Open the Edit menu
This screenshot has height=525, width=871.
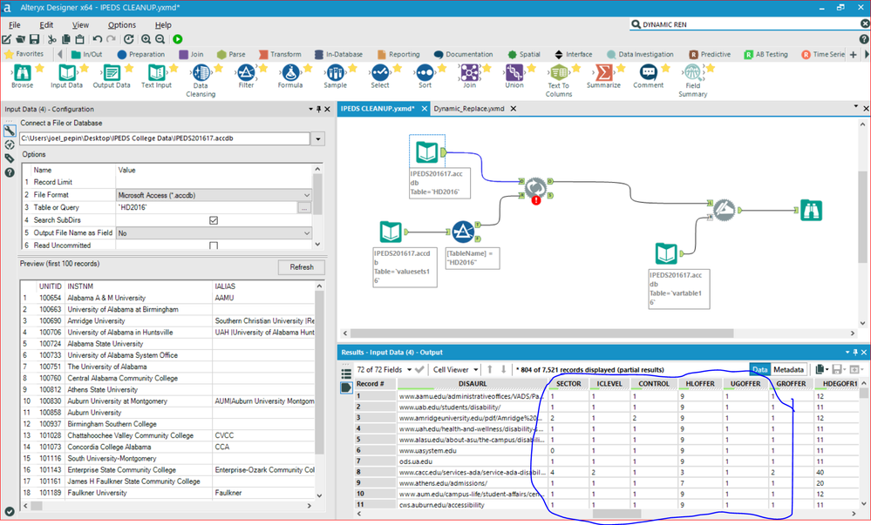click(46, 25)
